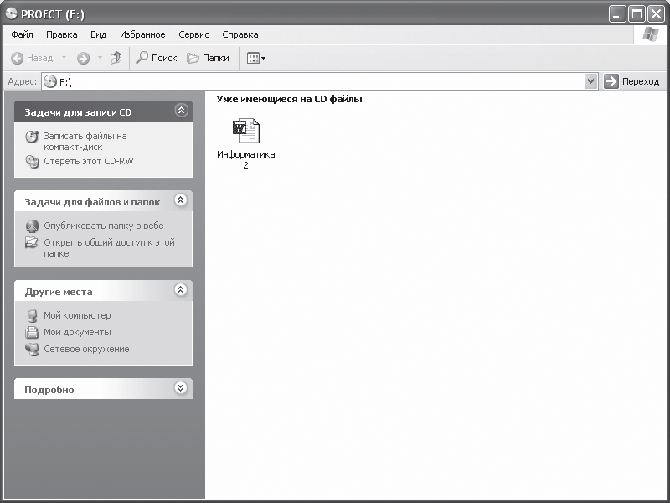Image resolution: width=670 pixels, height=503 pixels.
Task: Open Мой компьютер link
Action: click(77, 315)
